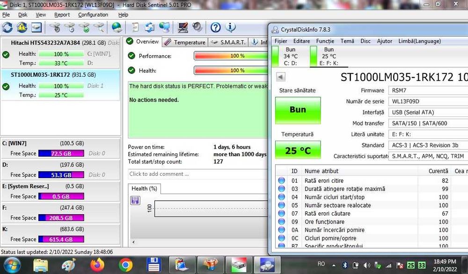Screen dimensions: 468x274
Task: Click the monitor with pencil configuration icon
Action: click(x=183, y=28)
